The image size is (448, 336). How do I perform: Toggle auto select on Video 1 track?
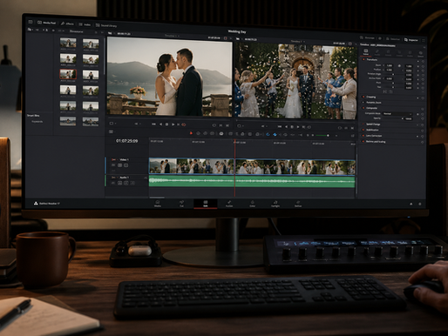tap(119, 165)
